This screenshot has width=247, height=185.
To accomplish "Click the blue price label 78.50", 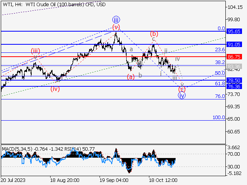I will (x=234, y=81).
